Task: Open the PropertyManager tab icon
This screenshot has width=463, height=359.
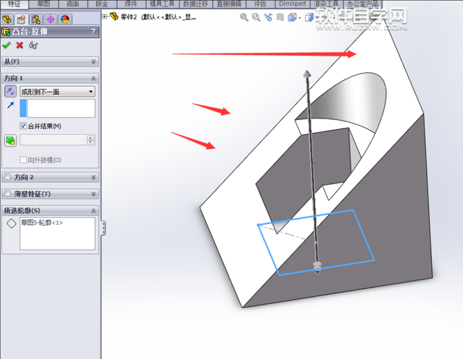Action: (21, 19)
